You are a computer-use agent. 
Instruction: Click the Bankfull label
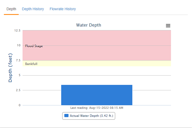pyautogui.click(x=31, y=64)
